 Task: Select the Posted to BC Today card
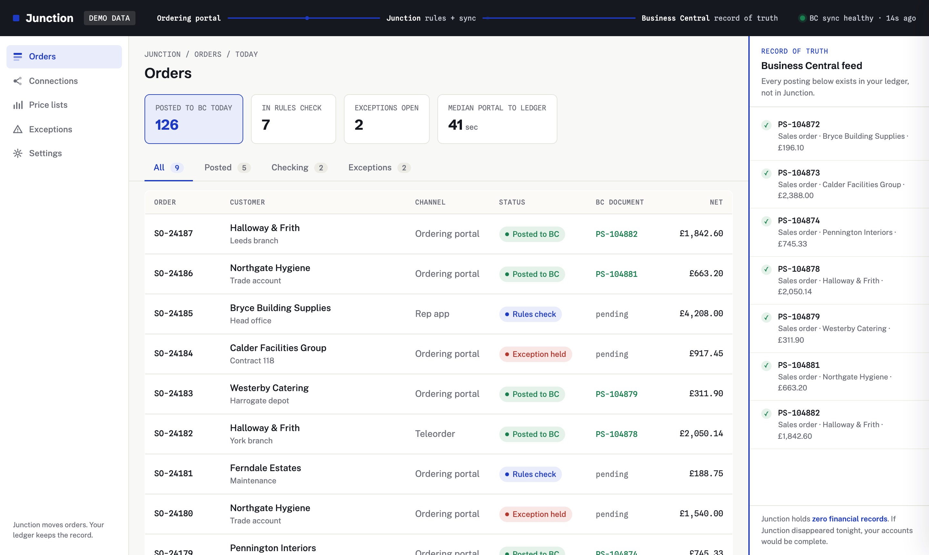pyautogui.click(x=194, y=119)
